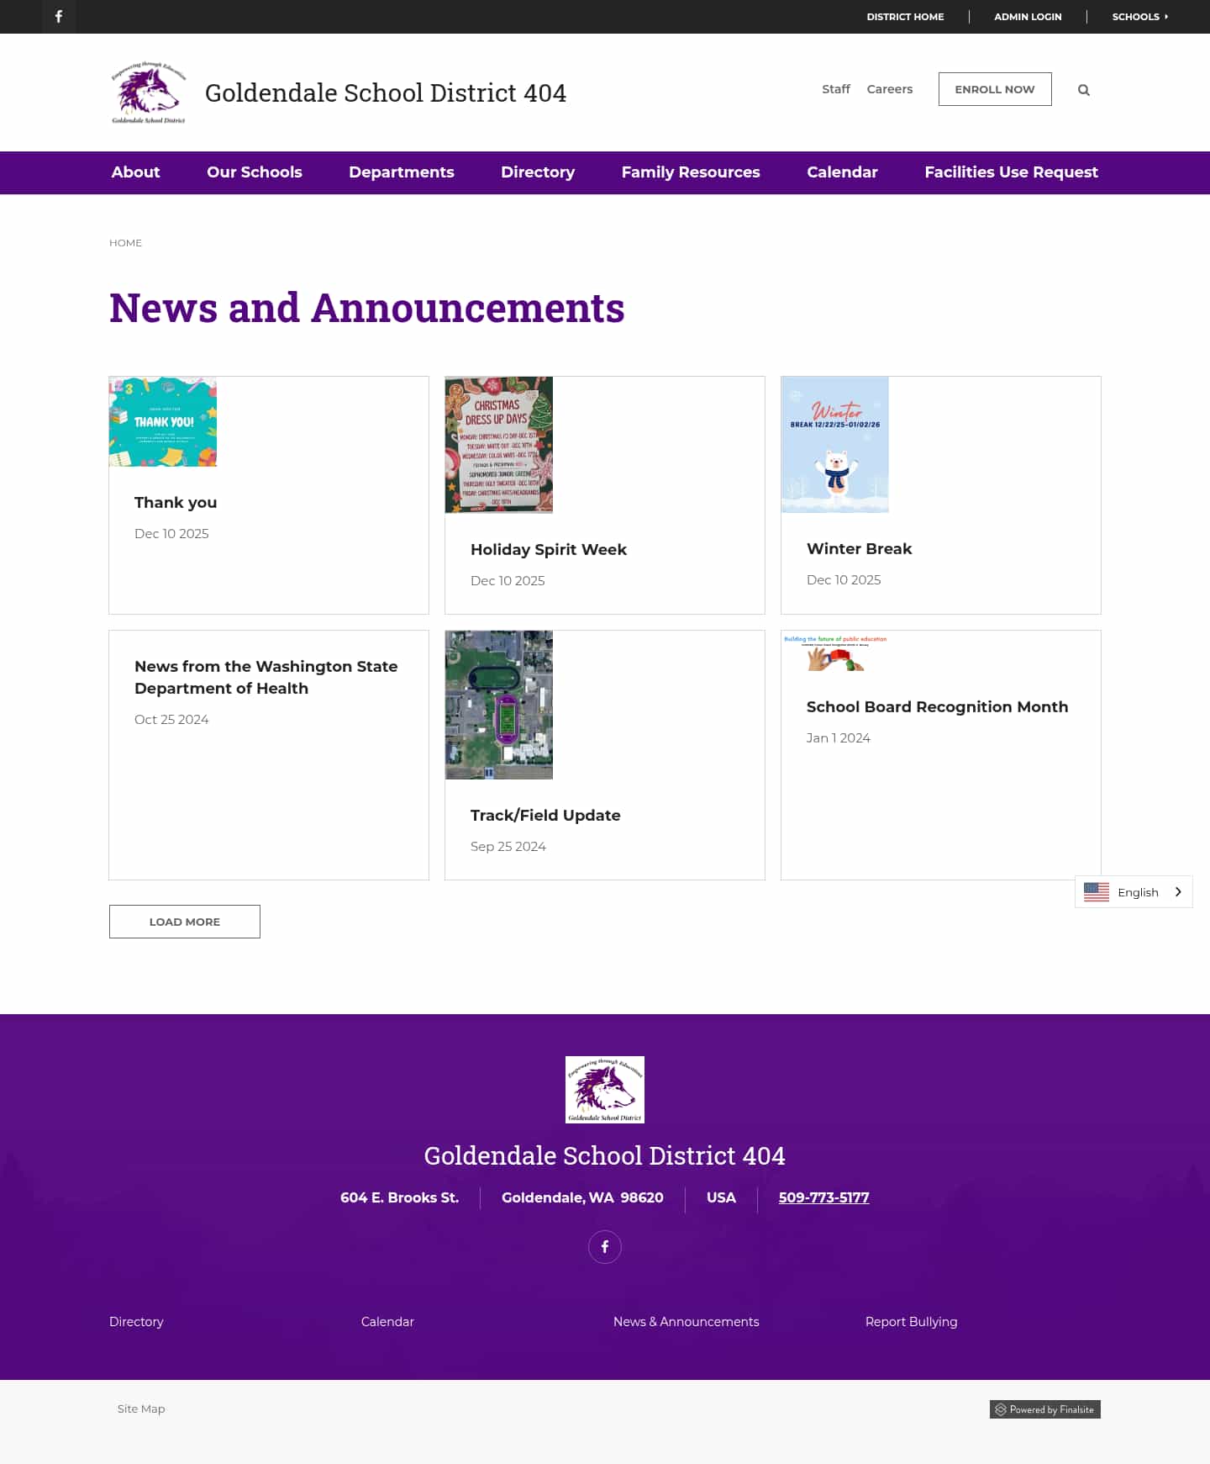Click the HOME breadcrumb
Image resolution: width=1210 pixels, height=1464 pixels.
coord(125,243)
